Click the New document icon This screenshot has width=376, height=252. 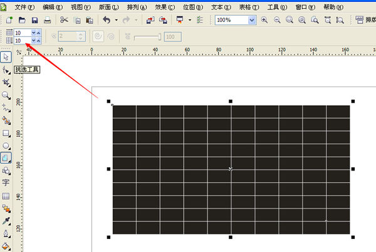tap(9, 20)
